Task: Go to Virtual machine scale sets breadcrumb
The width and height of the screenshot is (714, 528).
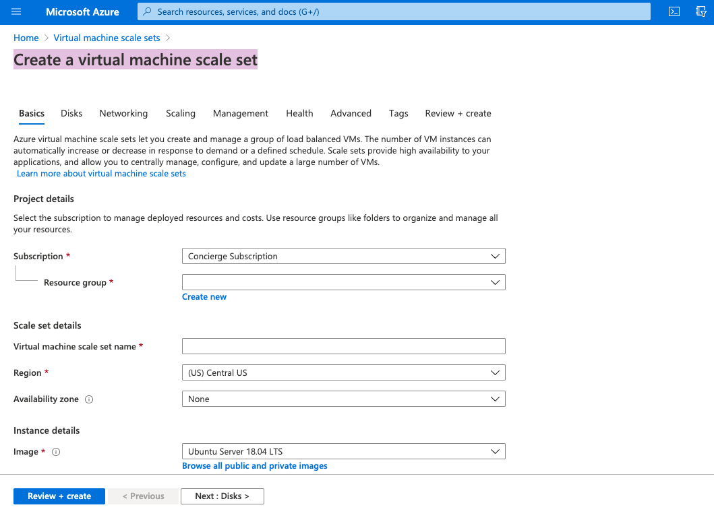Action: (107, 38)
